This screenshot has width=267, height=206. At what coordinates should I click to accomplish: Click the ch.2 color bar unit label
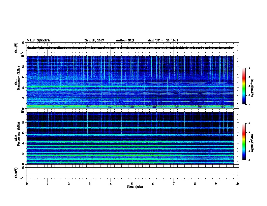(253, 143)
